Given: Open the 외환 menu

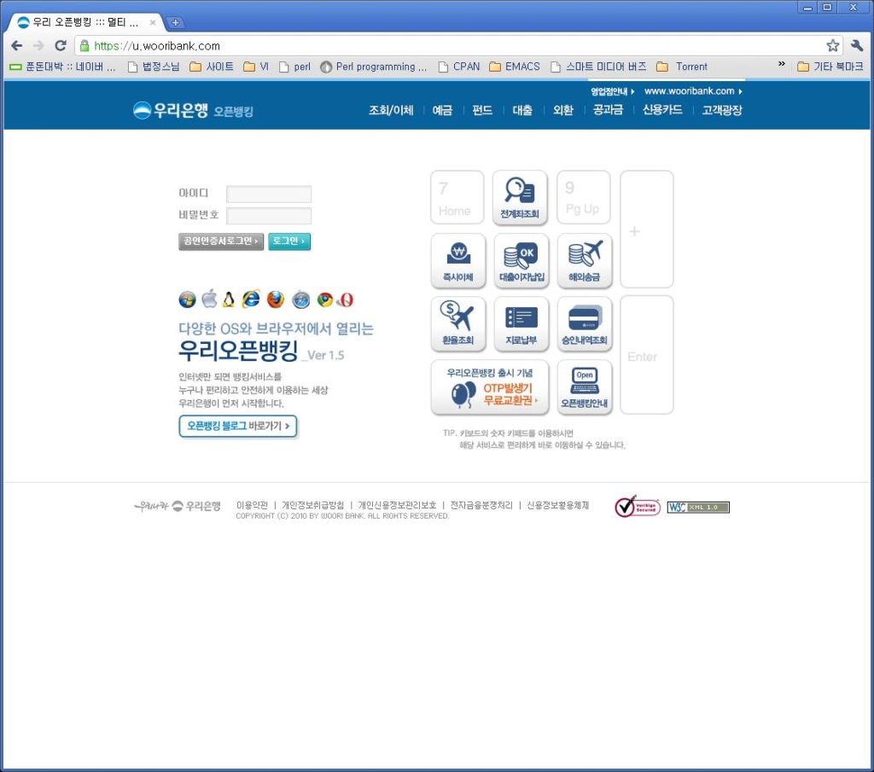Looking at the screenshot, I should point(563,110).
